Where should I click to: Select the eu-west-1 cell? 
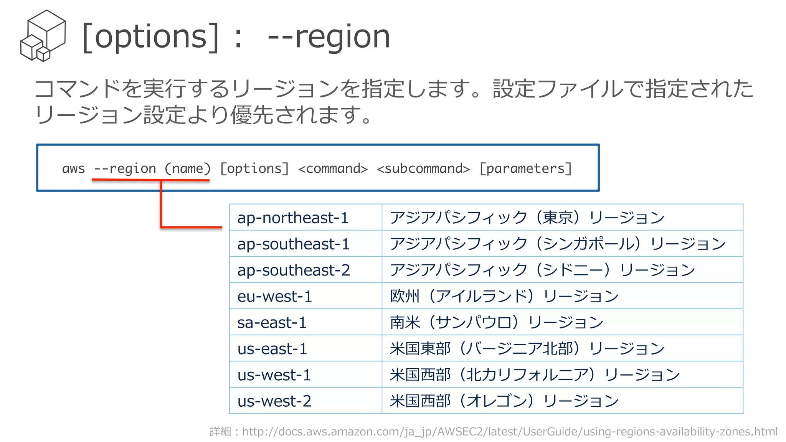pos(305,296)
